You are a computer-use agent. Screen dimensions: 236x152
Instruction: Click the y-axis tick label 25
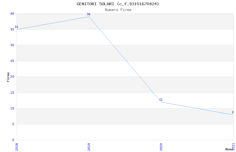[12, 61]
